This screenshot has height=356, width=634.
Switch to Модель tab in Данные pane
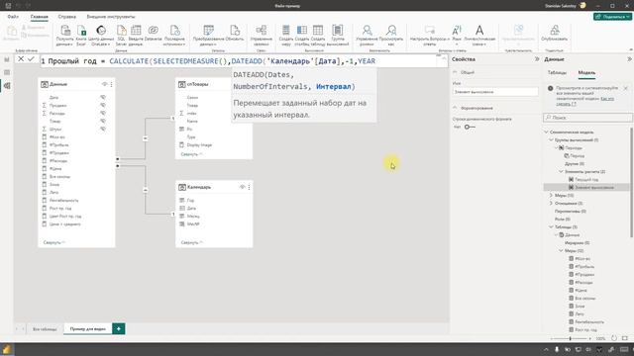586,72
